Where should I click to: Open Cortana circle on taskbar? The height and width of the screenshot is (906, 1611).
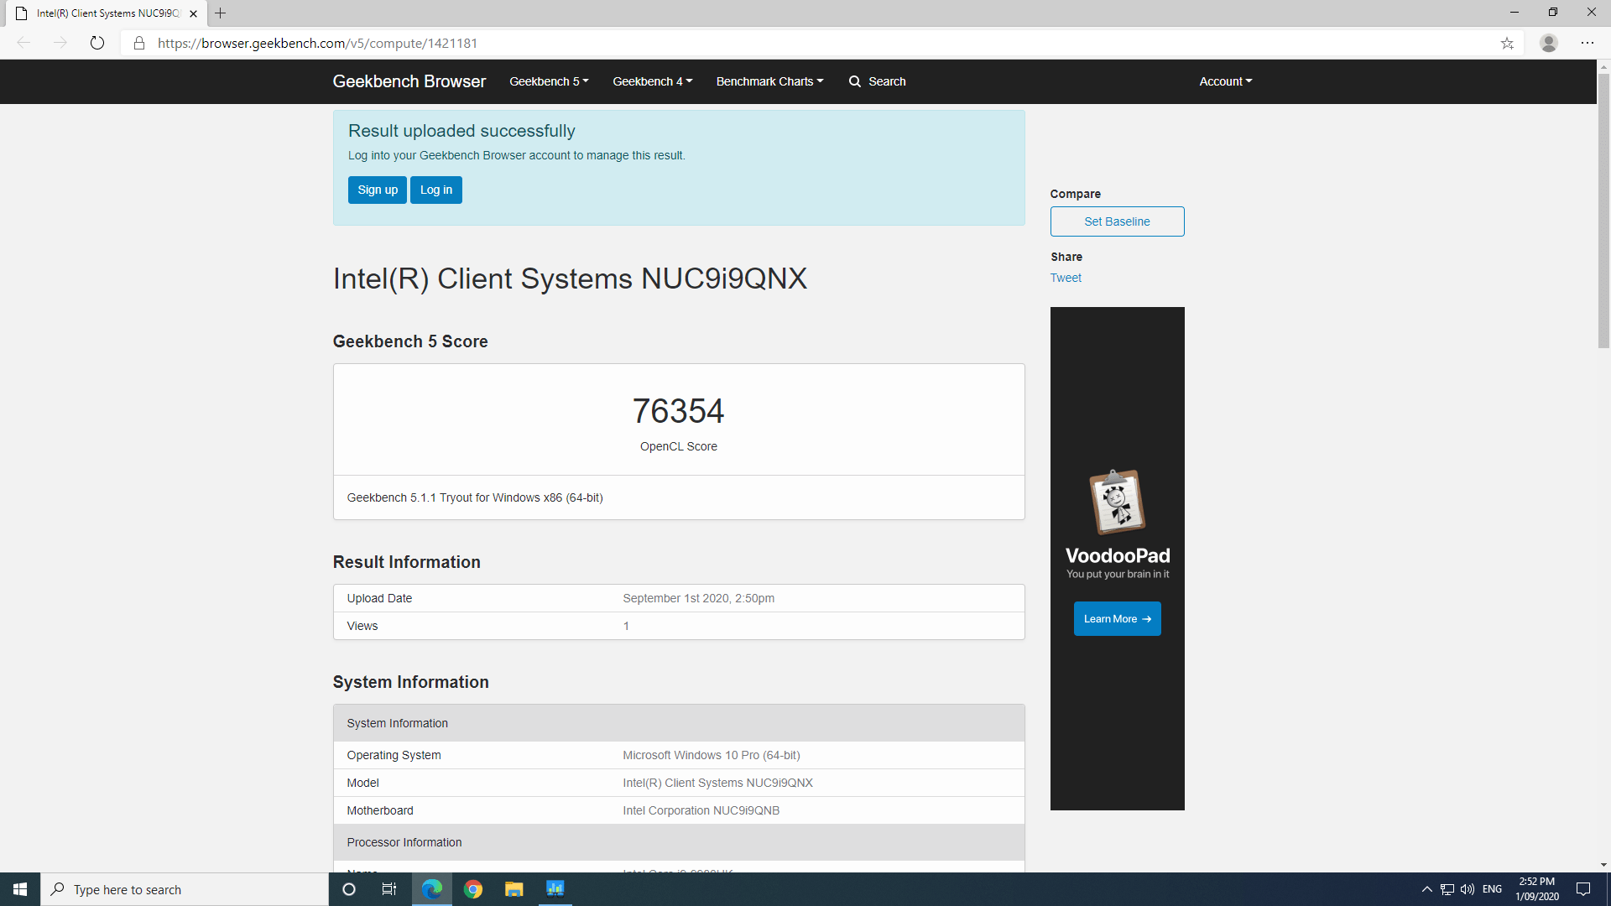coord(349,889)
